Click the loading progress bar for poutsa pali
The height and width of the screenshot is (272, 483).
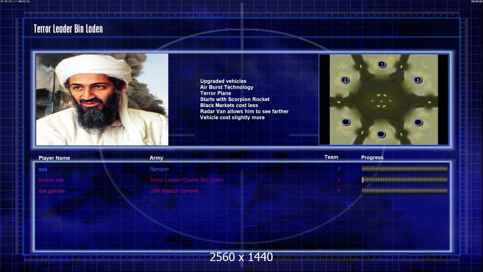point(405,180)
